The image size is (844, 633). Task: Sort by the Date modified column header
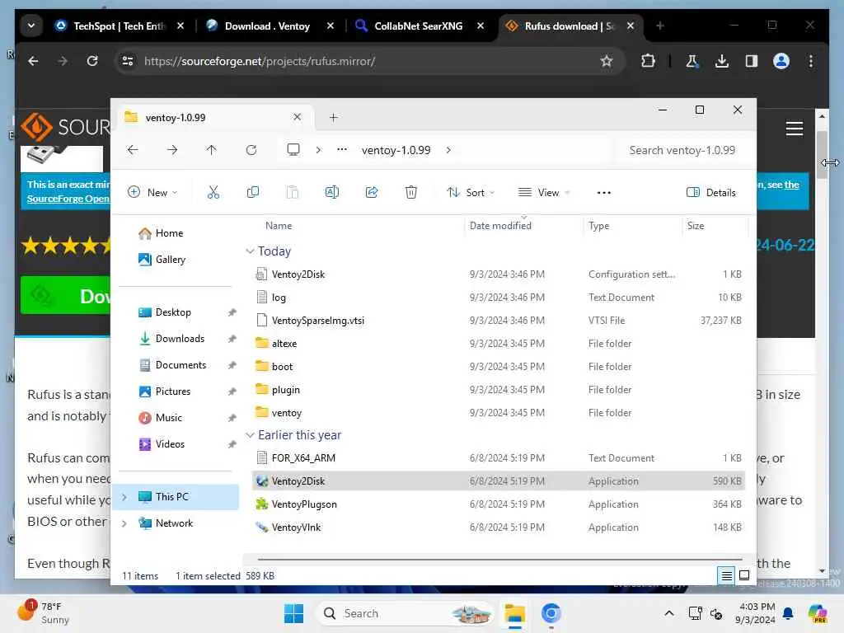pos(500,226)
